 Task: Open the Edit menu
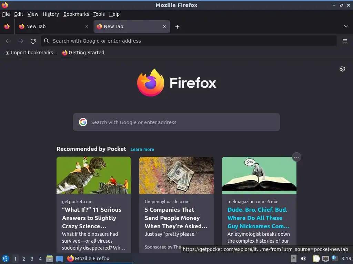19,14
